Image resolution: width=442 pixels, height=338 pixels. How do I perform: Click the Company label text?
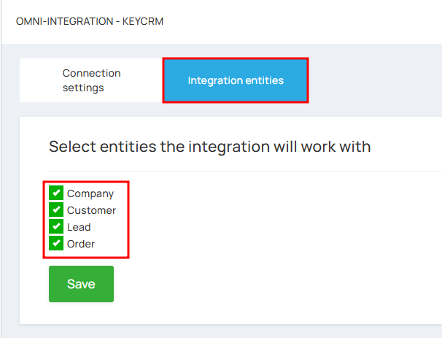(x=90, y=194)
